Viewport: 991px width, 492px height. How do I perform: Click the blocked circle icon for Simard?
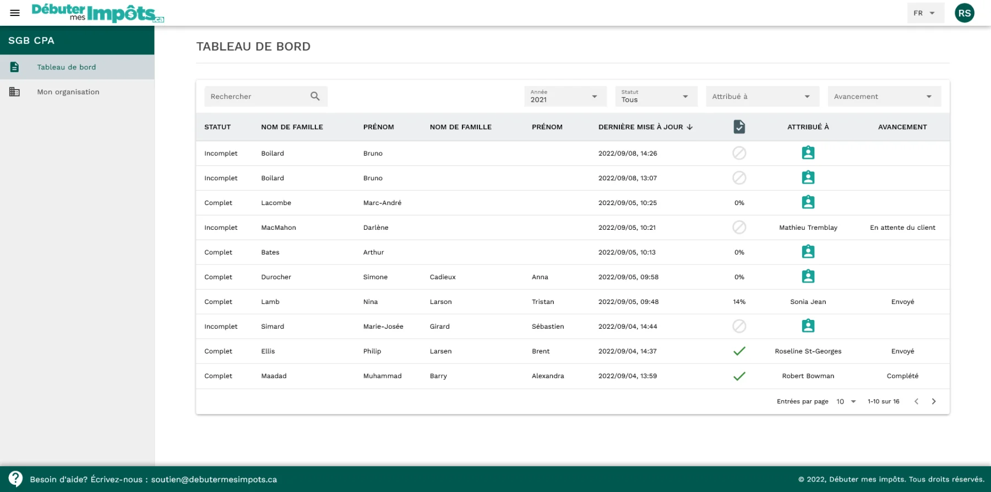[739, 326]
